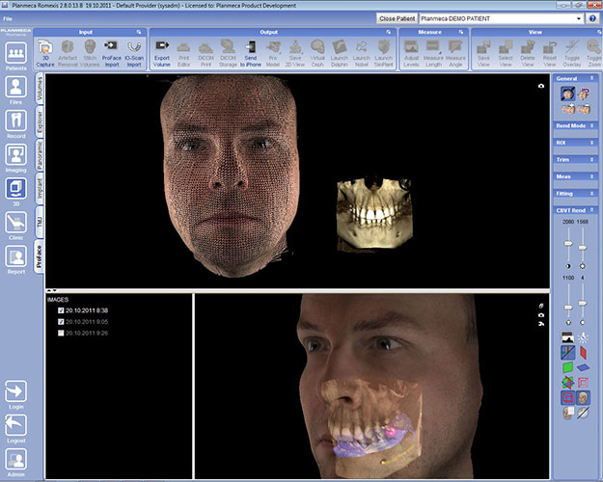This screenshot has width=603, height=482.
Task: Toggle checkbox for image 20.10.2011 9:05
Action: [61, 322]
